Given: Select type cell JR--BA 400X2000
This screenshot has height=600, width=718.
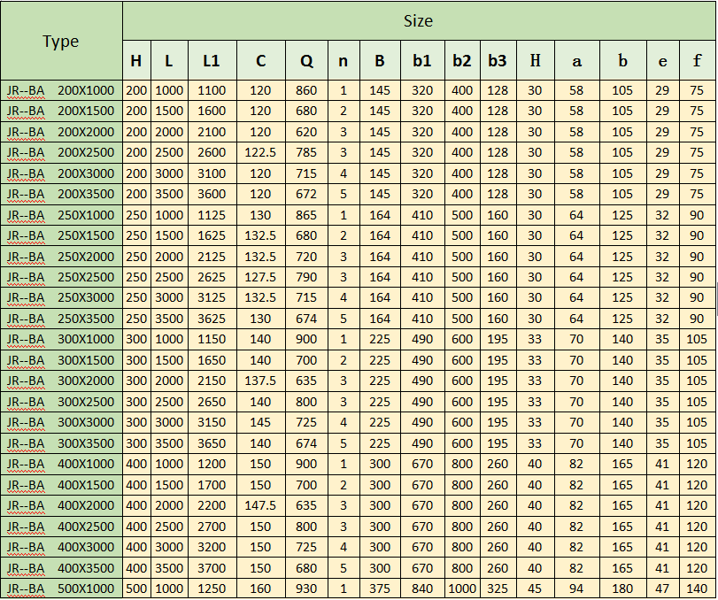Looking at the screenshot, I should [61, 505].
